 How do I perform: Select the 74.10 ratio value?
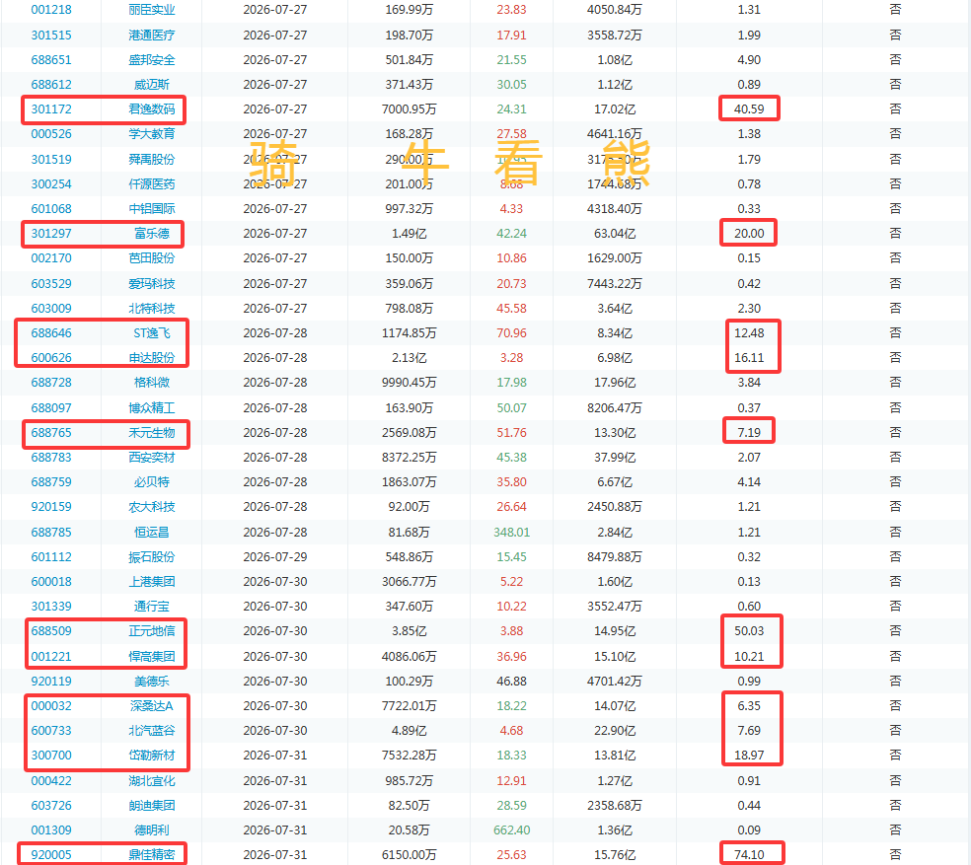click(x=749, y=855)
